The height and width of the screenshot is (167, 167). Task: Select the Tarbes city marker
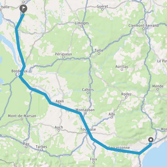click(x=41, y=150)
